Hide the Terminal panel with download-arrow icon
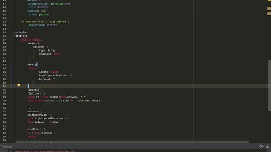The width and height of the screenshot is (271, 152). tap(268, 147)
